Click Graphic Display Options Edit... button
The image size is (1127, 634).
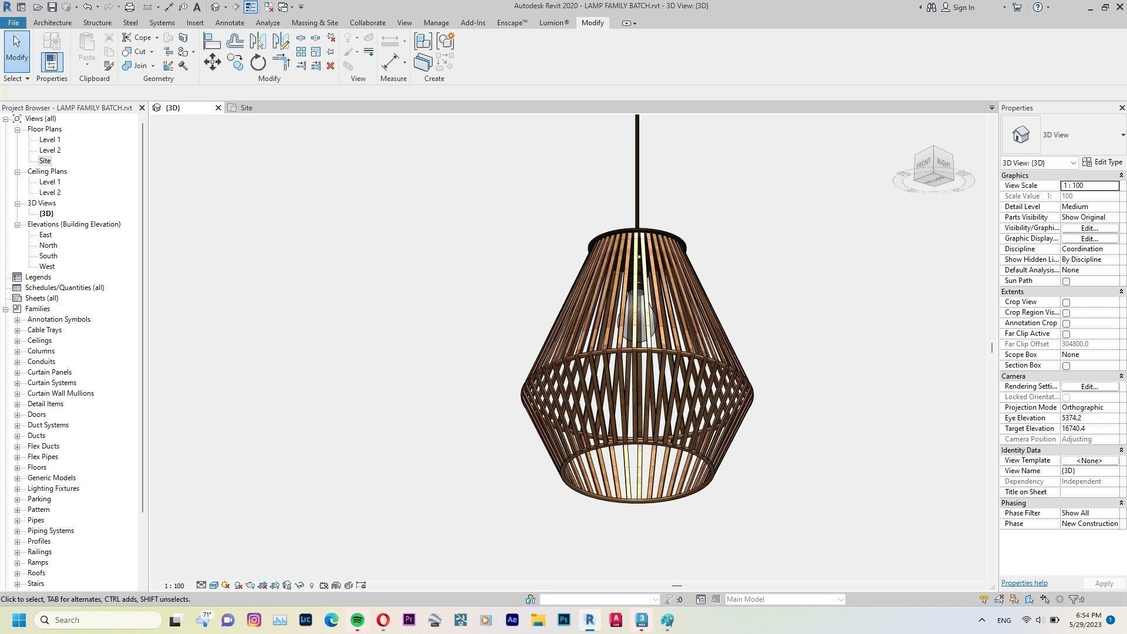(x=1089, y=239)
